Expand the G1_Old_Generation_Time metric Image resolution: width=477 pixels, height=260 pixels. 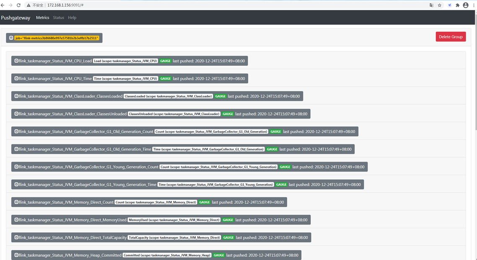[16, 149]
